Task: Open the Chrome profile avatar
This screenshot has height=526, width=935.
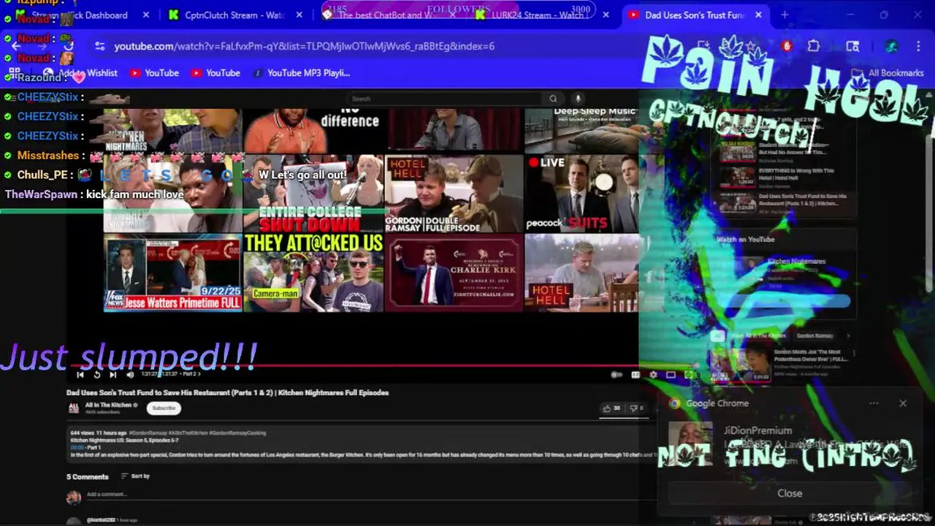Action: pos(891,46)
